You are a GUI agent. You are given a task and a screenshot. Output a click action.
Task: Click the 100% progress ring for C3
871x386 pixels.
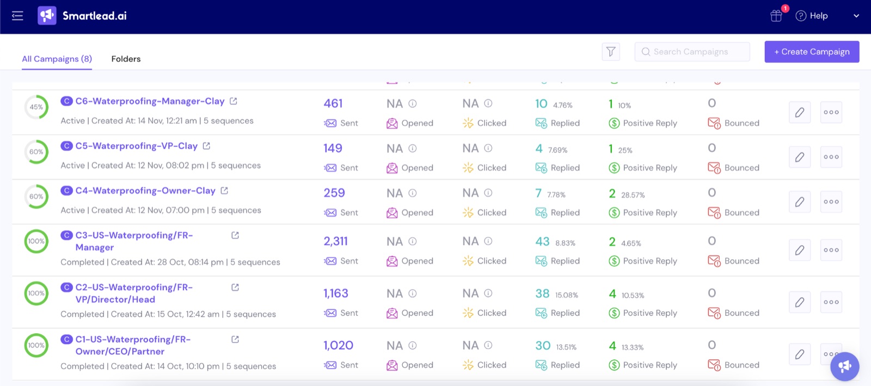click(x=36, y=241)
